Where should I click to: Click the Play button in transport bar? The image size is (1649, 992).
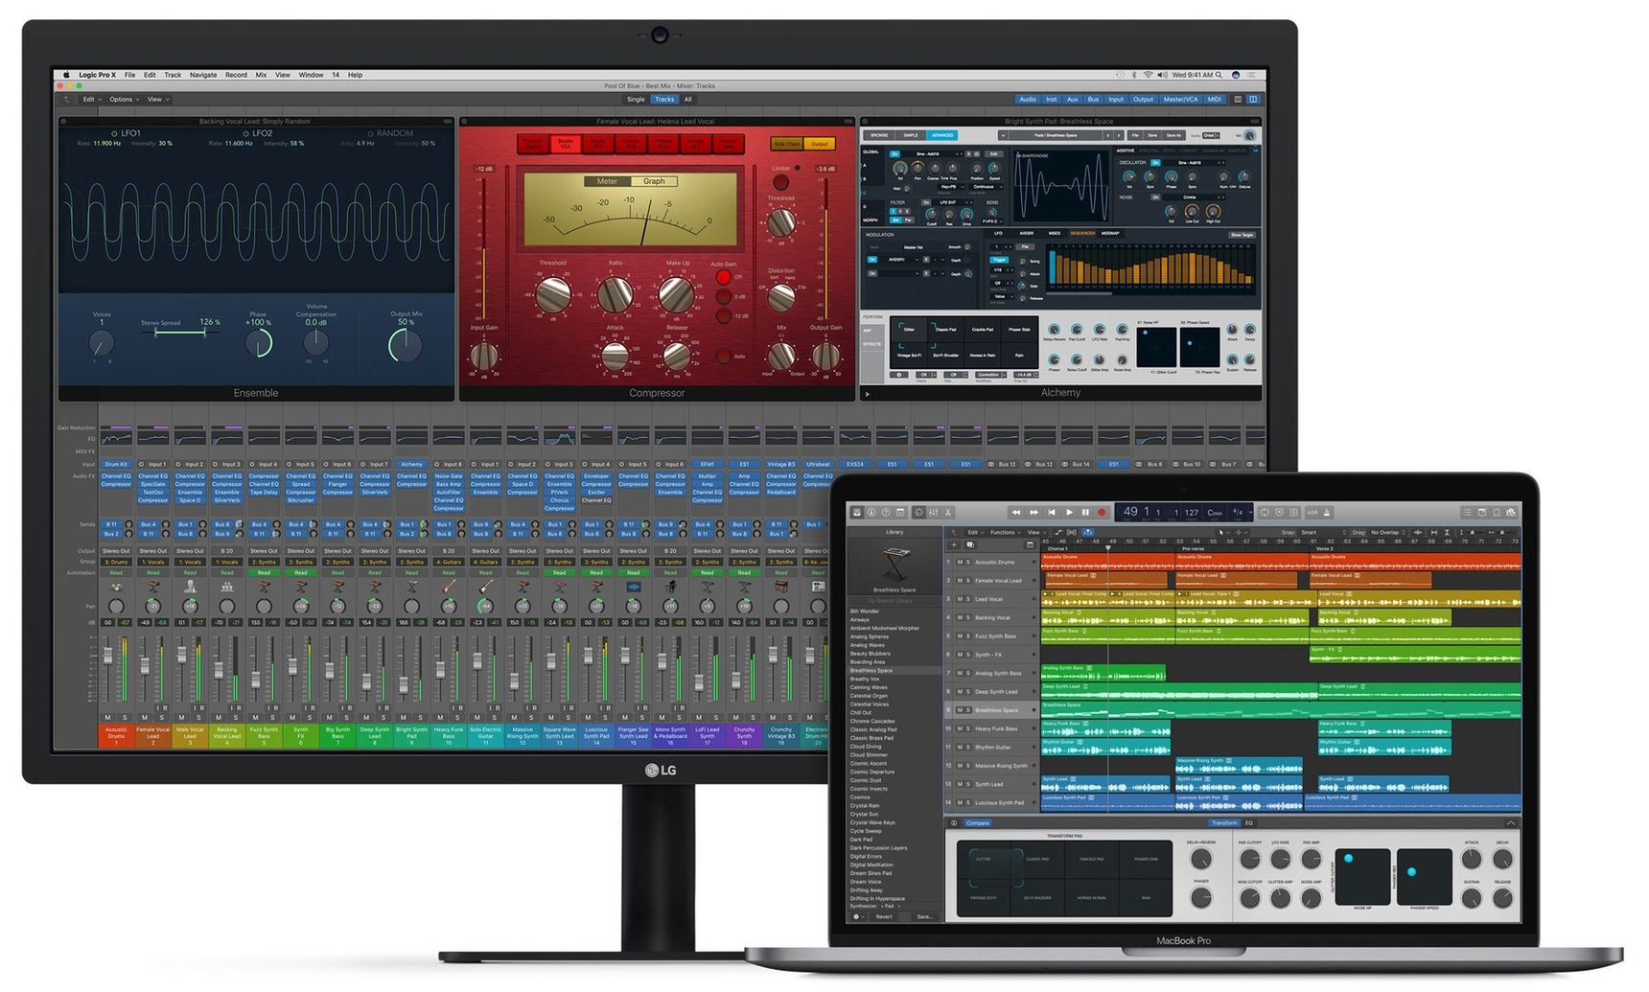[x=1069, y=512]
